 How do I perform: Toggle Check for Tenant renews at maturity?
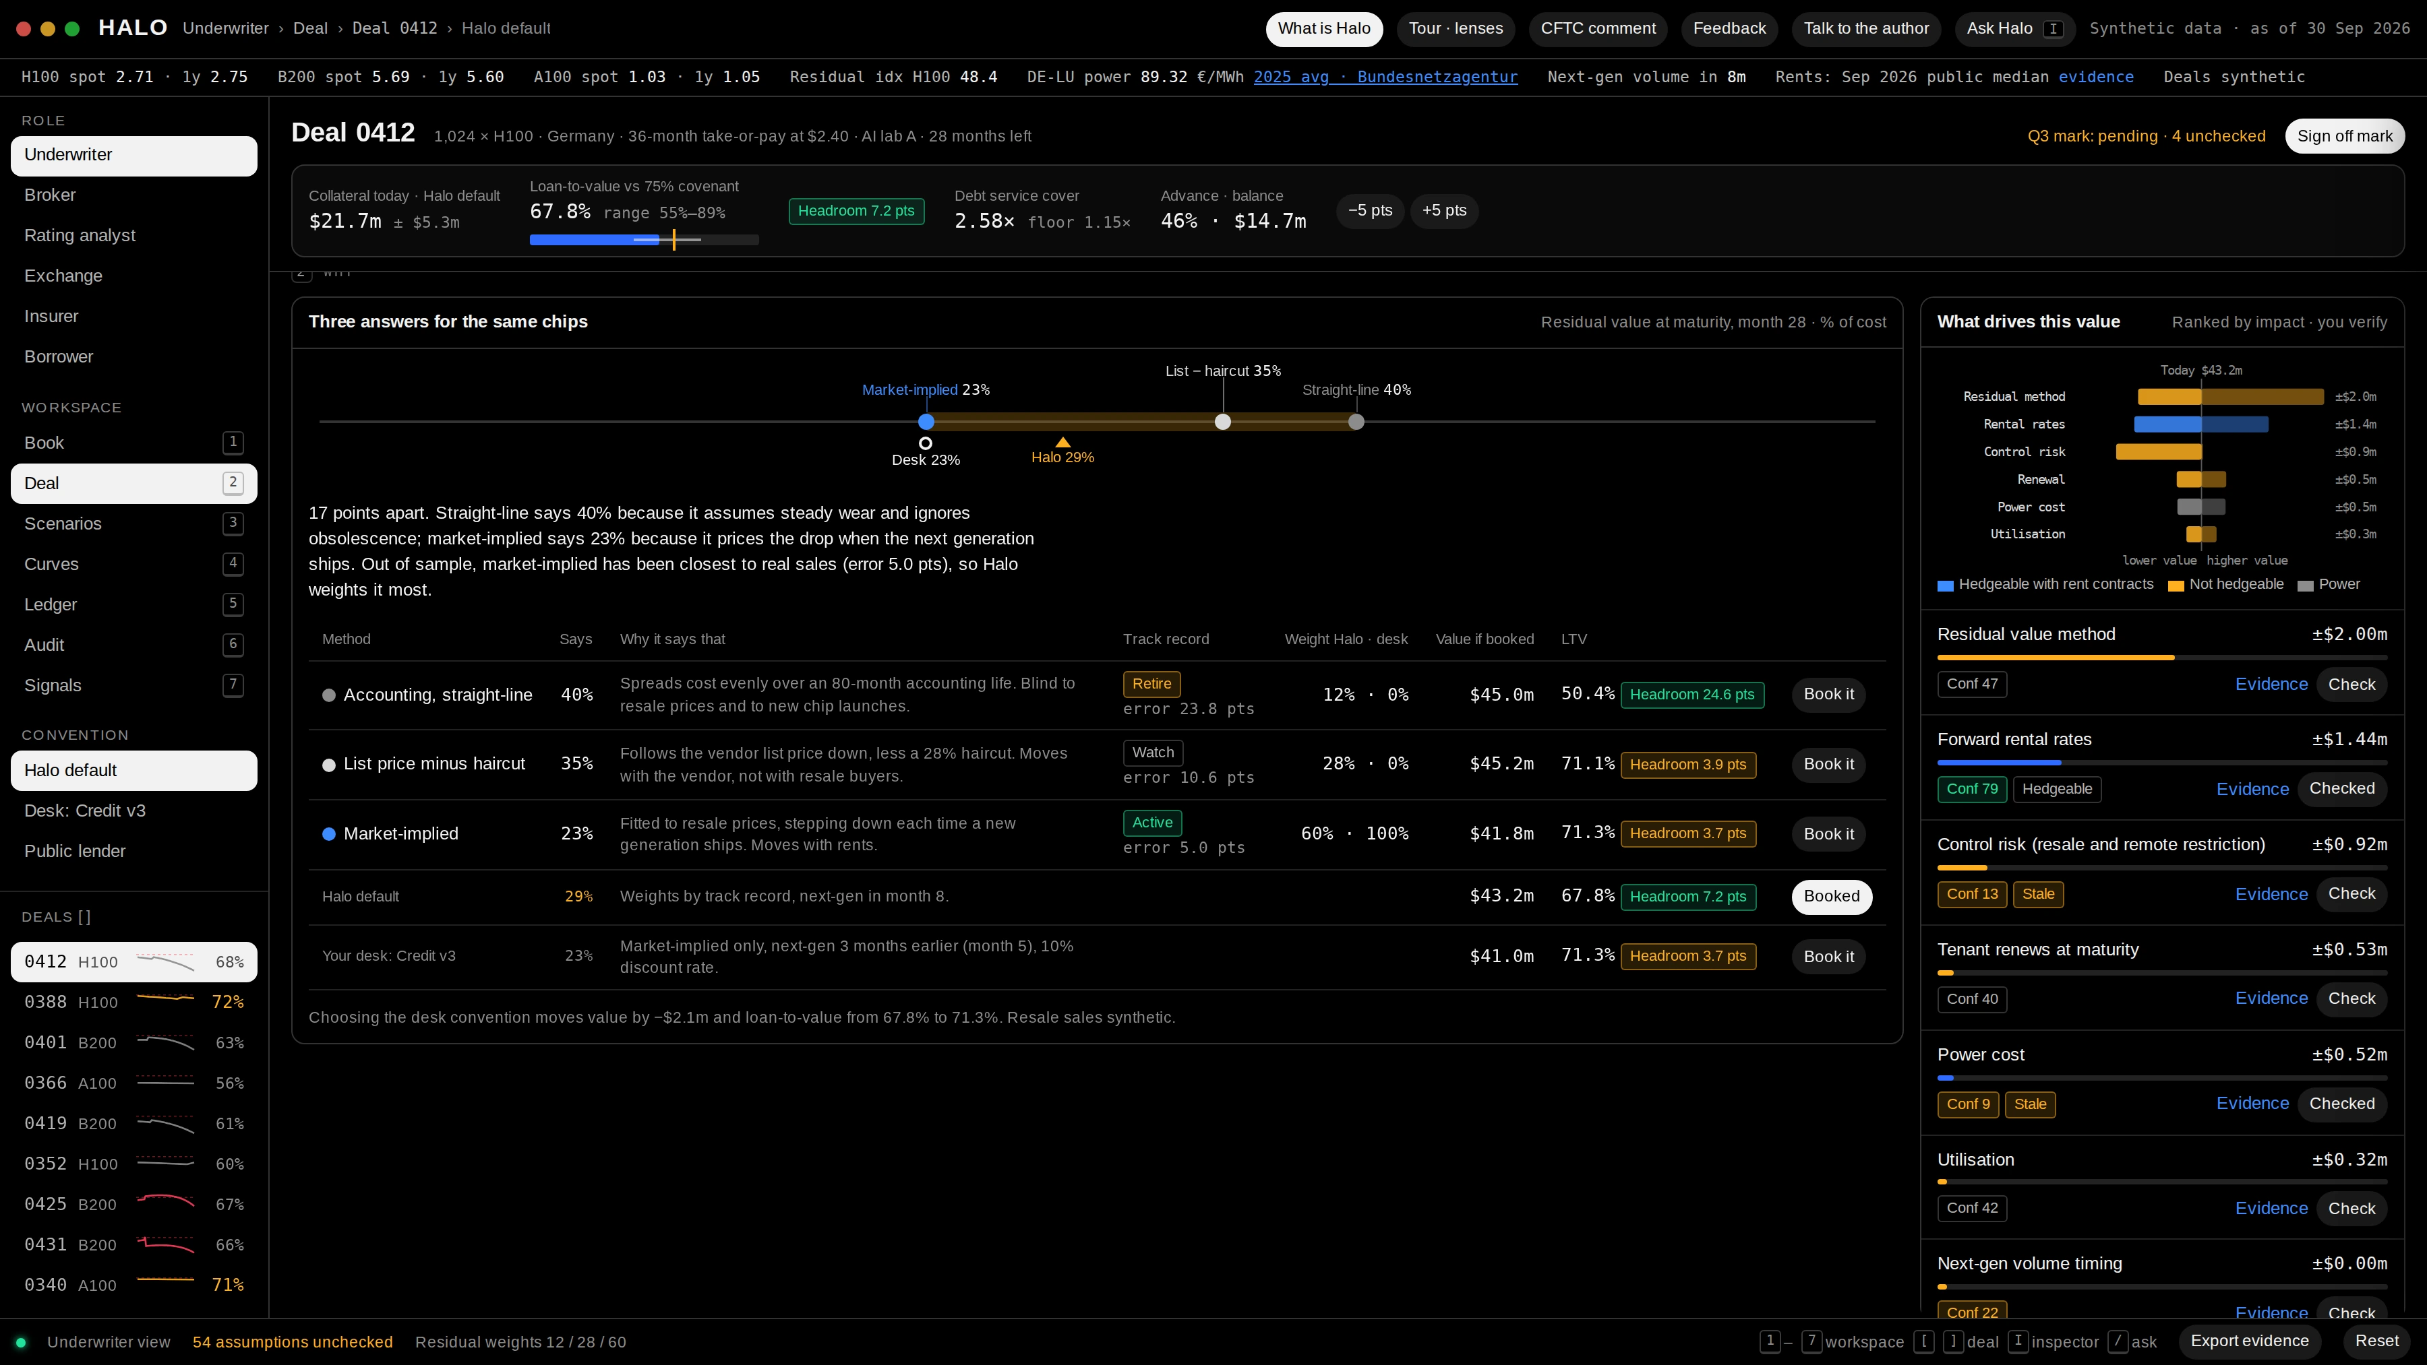coord(2351,998)
